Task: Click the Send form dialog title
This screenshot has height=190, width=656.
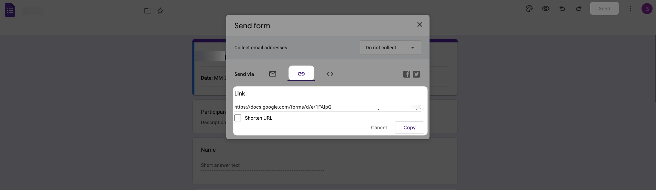Action: [x=252, y=26]
